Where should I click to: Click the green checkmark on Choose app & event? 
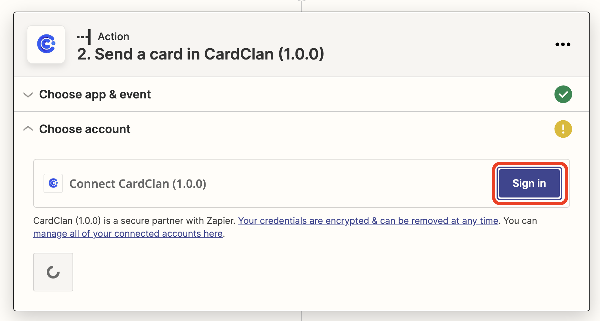(x=563, y=94)
